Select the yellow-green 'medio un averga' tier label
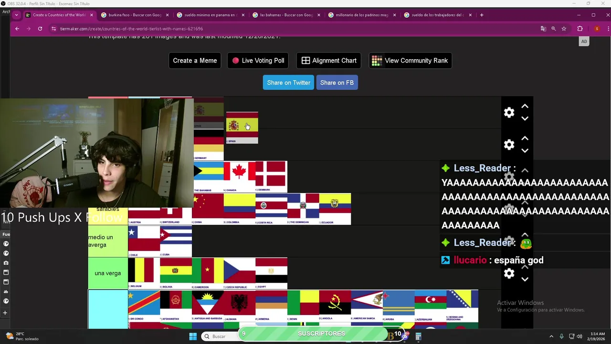Image resolution: width=611 pixels, height=344 pixels. click(x=108, y=241)
